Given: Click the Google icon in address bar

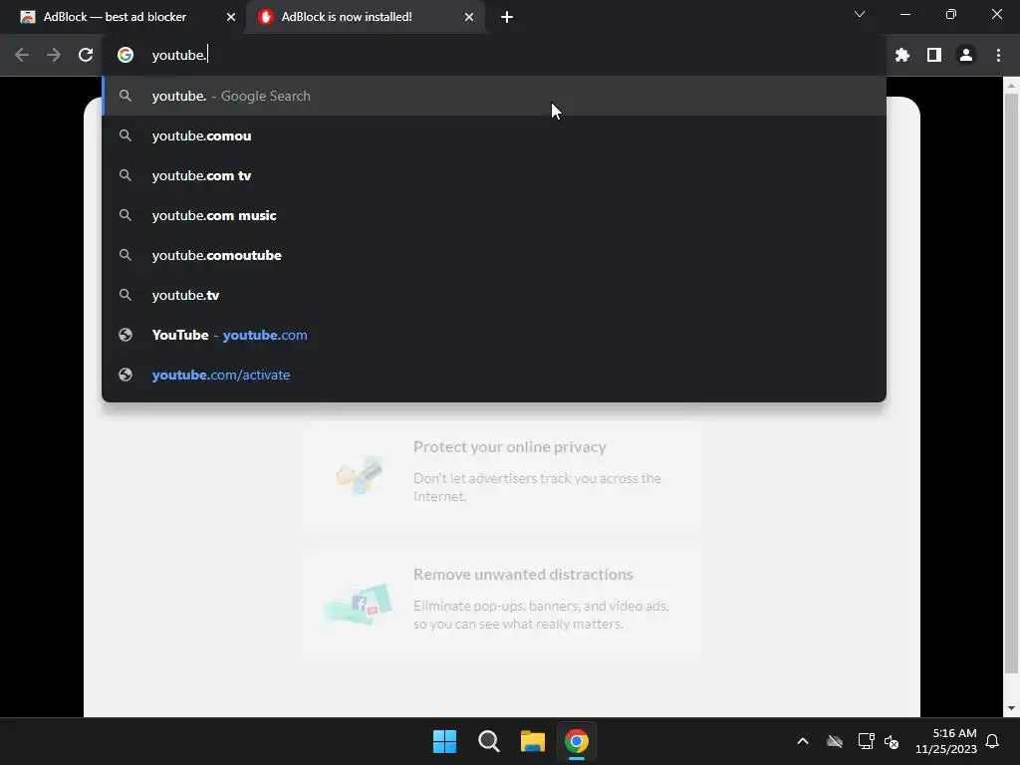Looking at the screenshot, I should [x=126, y=56].
